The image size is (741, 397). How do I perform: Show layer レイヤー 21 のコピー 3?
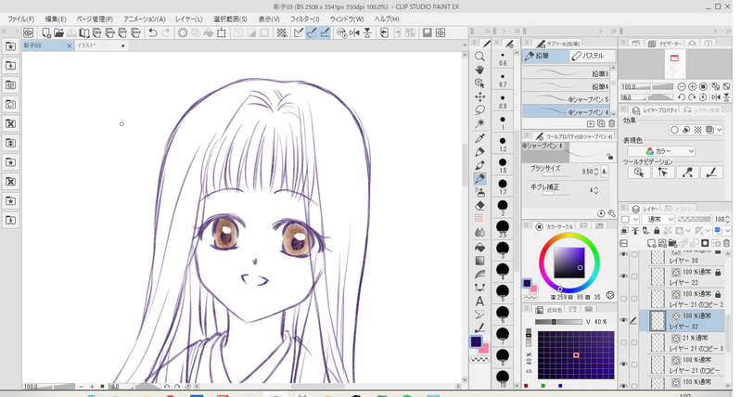coord(624,342)
